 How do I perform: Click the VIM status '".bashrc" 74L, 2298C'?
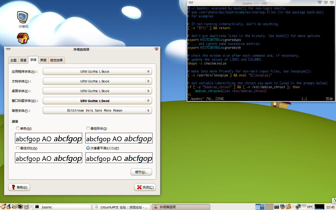click(x=206, y=99)
